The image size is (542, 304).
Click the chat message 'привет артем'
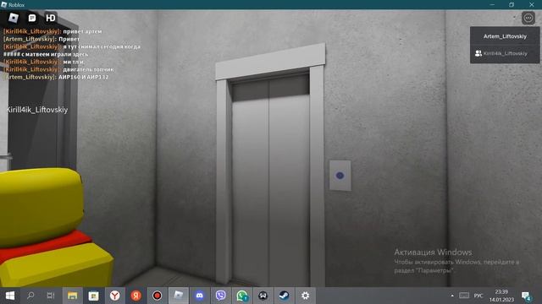point(82,31)
